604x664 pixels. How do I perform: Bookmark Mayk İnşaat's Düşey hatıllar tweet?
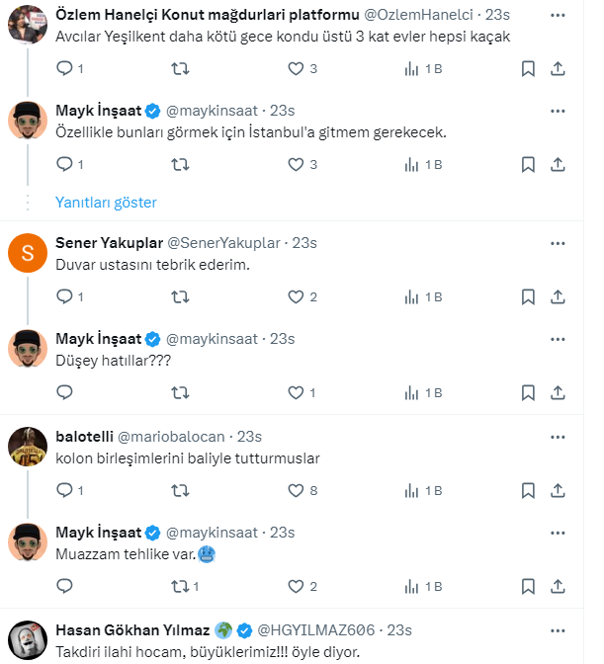[x=528, y=392]
